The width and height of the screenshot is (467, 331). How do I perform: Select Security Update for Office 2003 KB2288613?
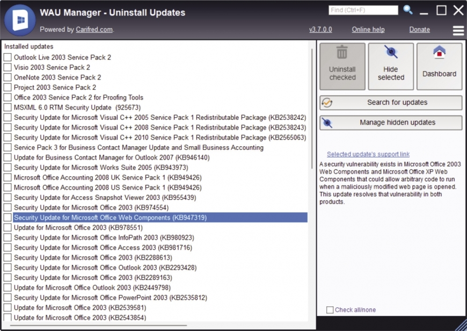[93, 257]
